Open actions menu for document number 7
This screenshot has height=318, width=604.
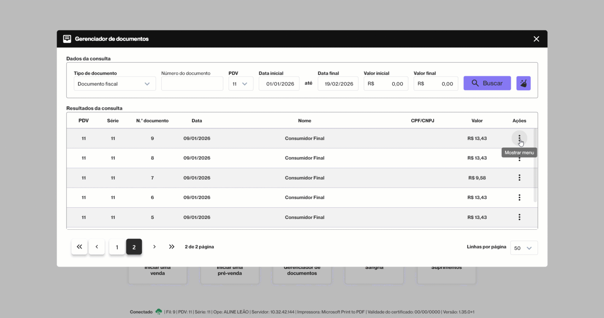pyautogui.click(x=519, y=178)
